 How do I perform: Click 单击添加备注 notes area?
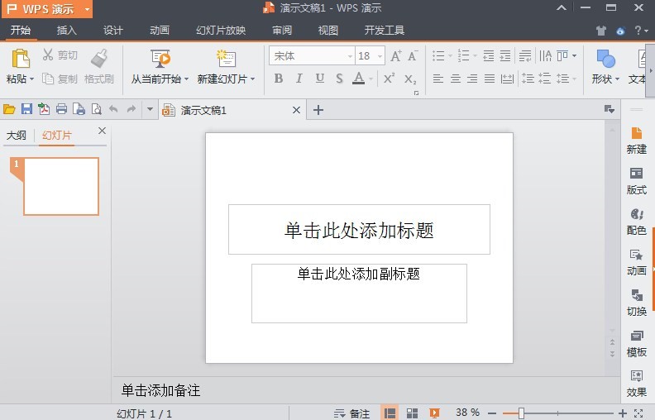pos(161,390)
